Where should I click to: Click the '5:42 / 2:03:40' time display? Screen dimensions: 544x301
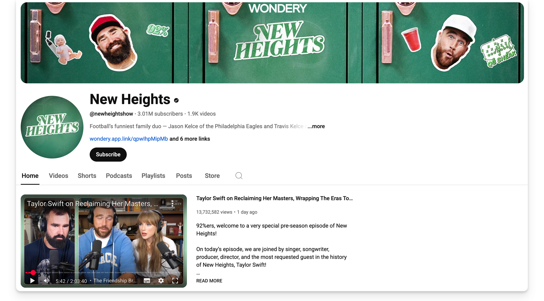coord(71,281)
